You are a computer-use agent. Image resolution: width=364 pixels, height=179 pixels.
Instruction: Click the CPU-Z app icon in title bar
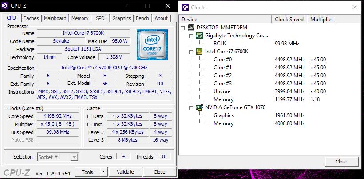[x=5, y=6]
